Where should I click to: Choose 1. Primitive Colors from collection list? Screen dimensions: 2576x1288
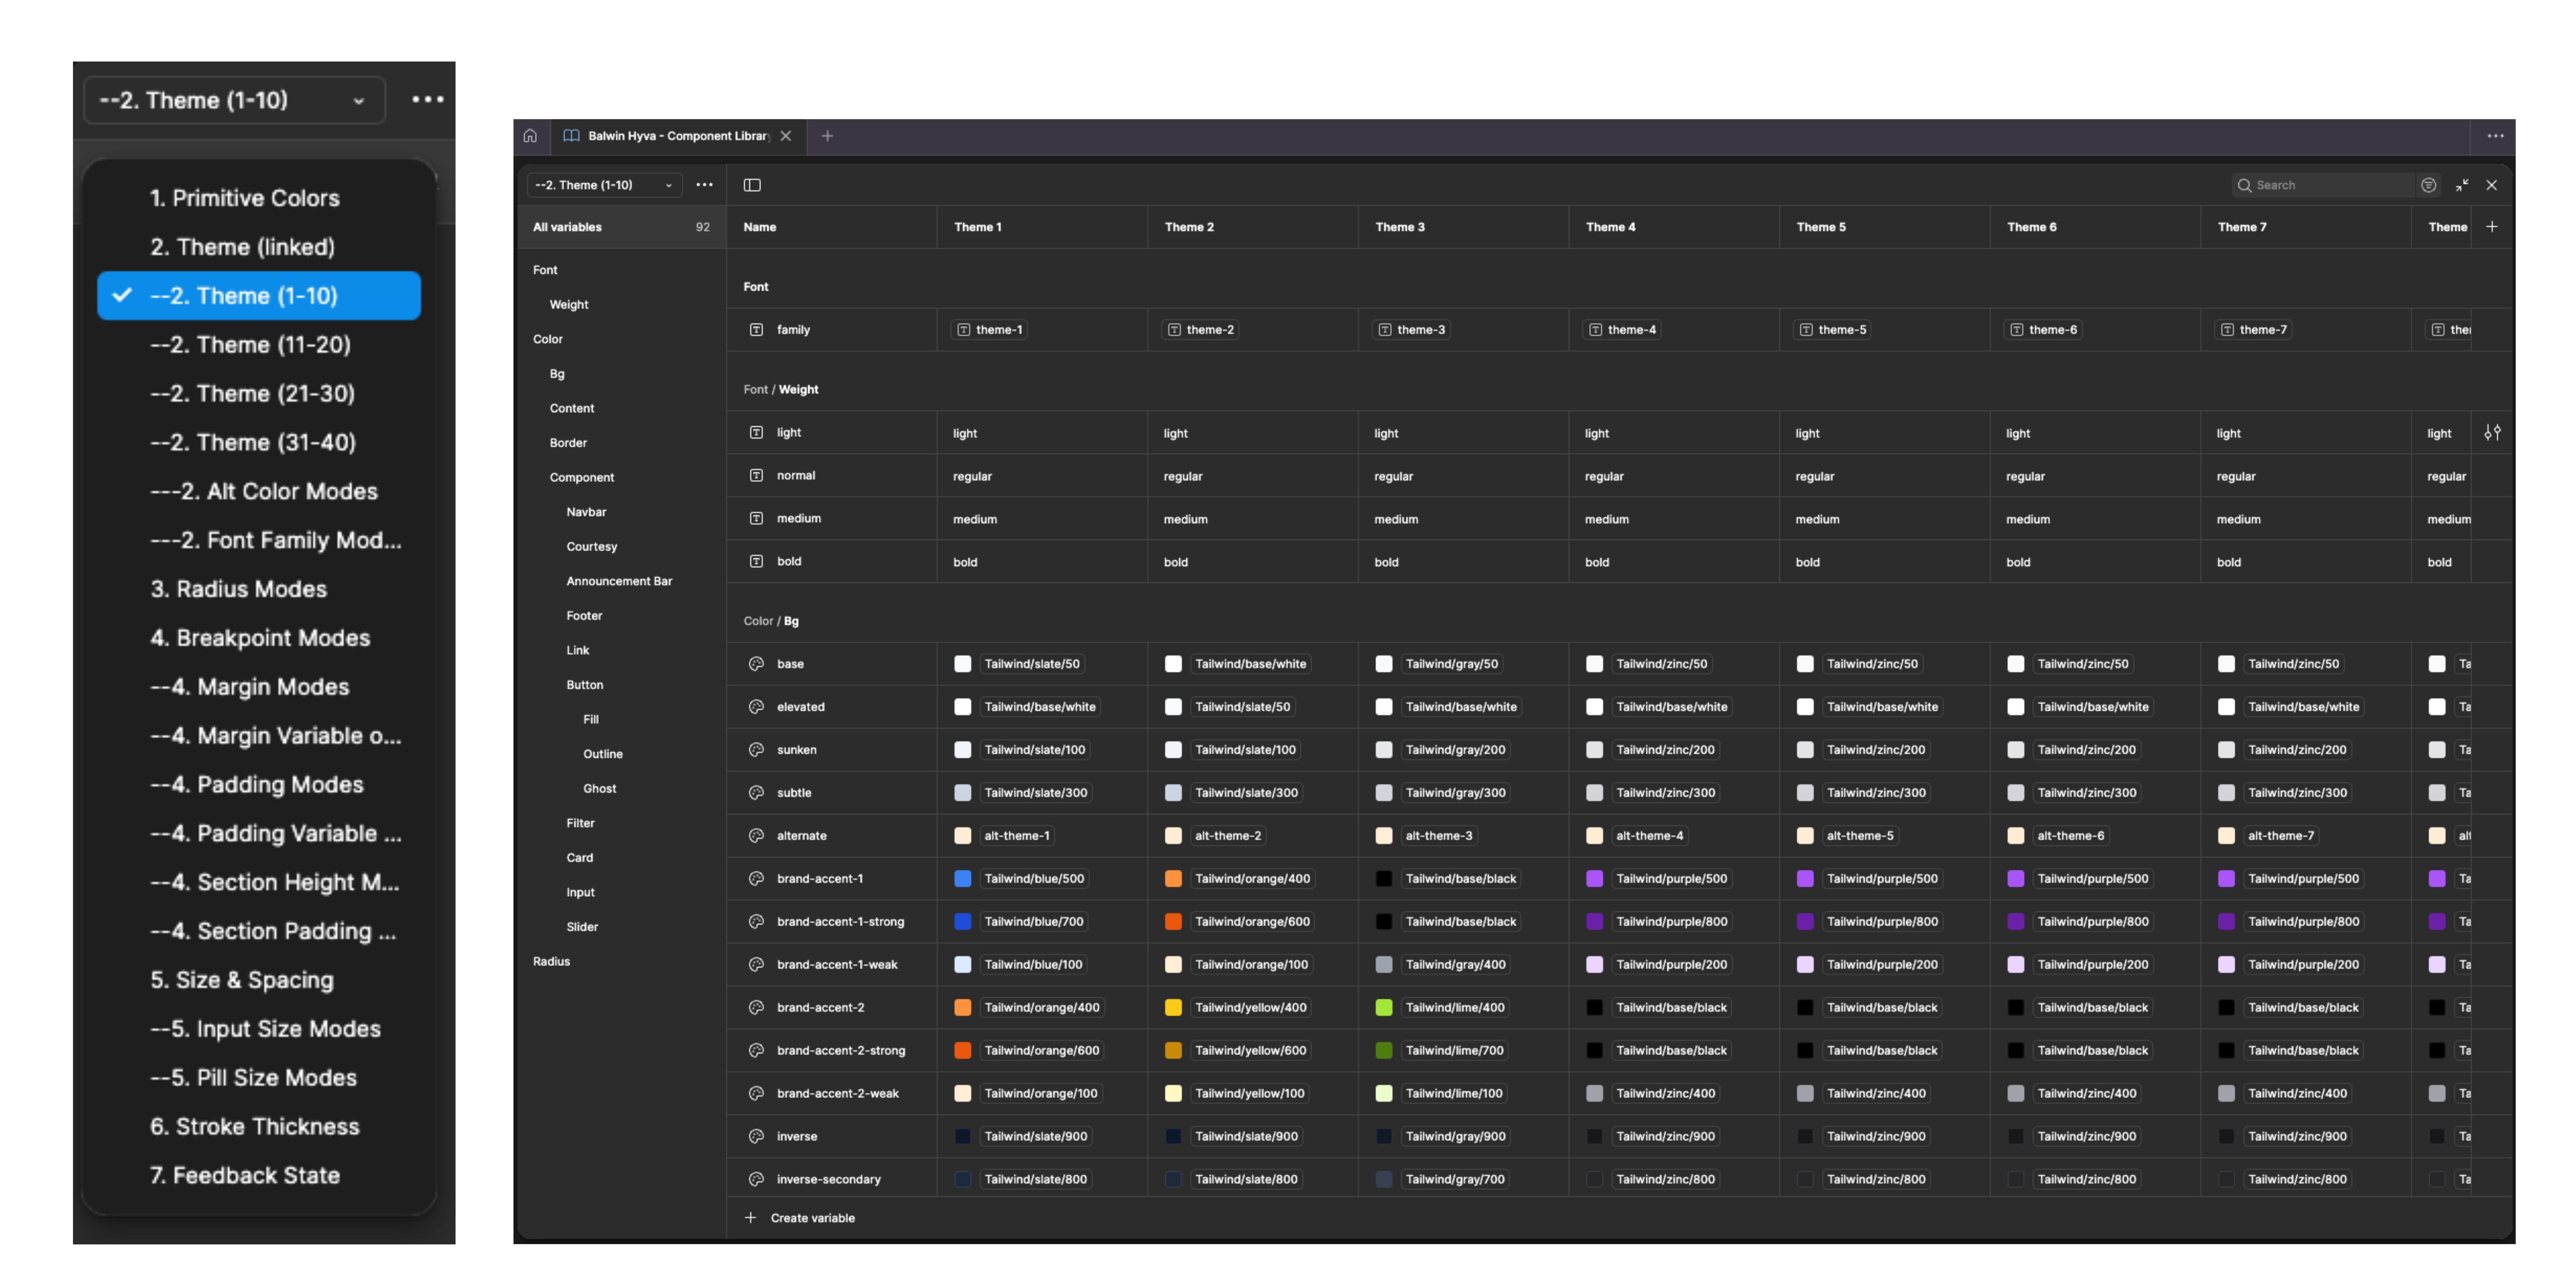(245, 198)
